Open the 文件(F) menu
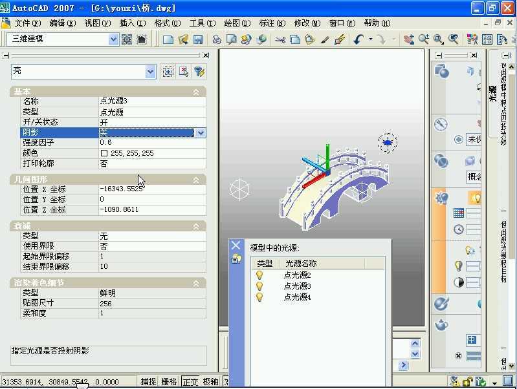The image size is (517, 389). tap(28, 23)
